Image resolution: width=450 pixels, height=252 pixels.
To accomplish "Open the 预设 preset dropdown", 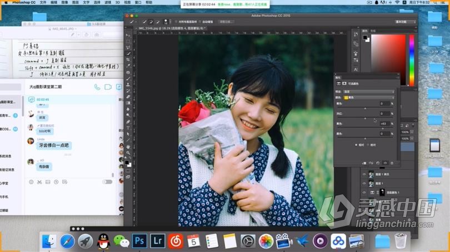I will pyautogui.click(x=369, y=92).
